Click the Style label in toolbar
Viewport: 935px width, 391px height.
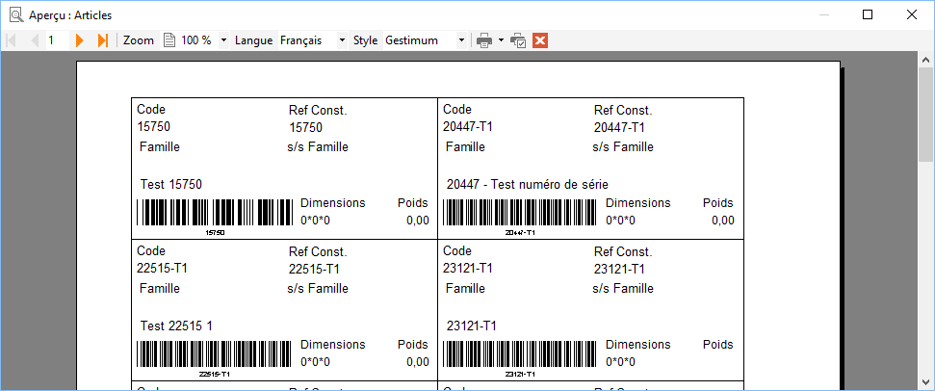[366, 40]
